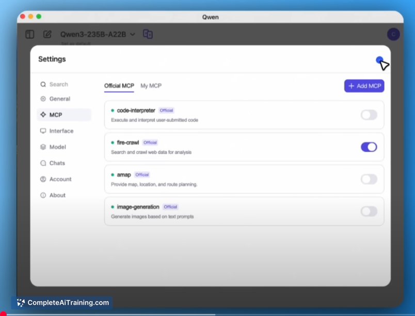Viewport: 415px width, 316px height.
Task: Click the fire-crawl name
Action: click(x=128, y=143)
